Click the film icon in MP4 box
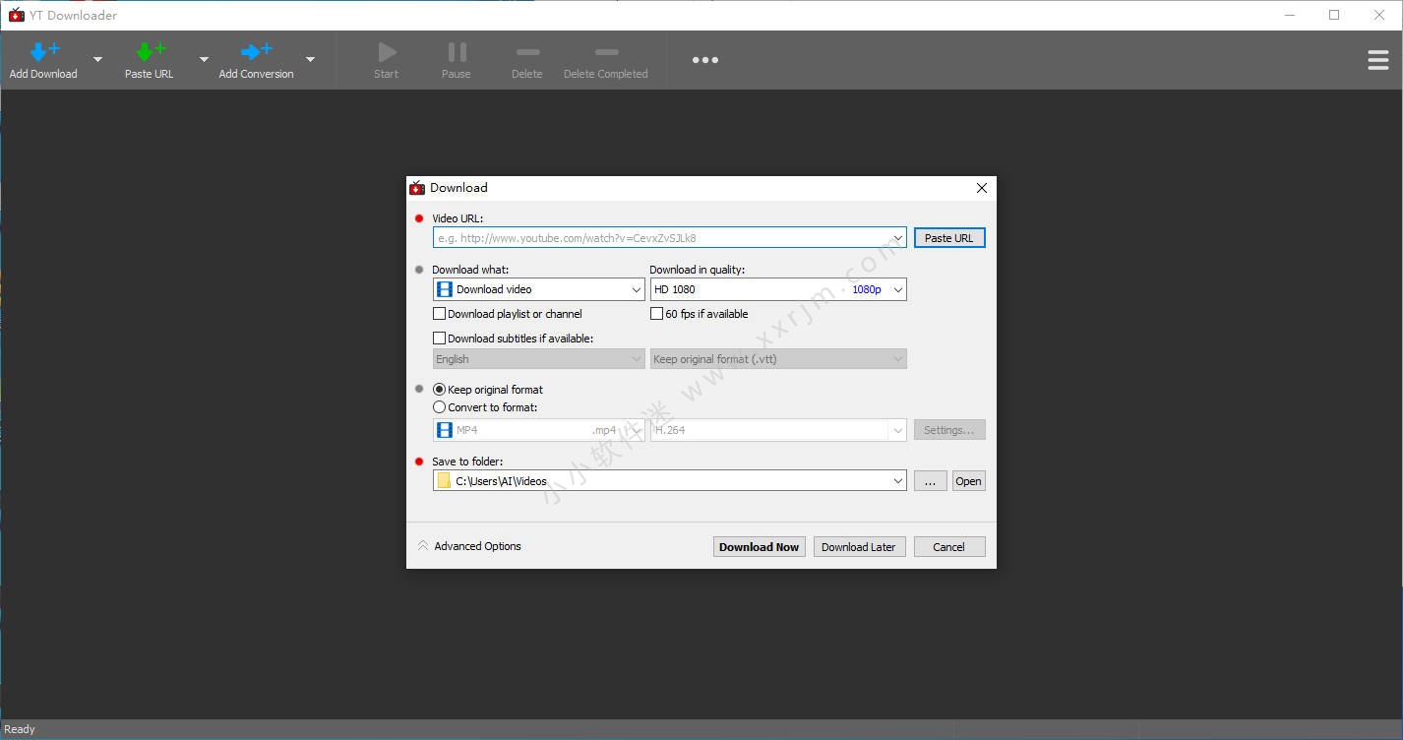 coord(445,430)
